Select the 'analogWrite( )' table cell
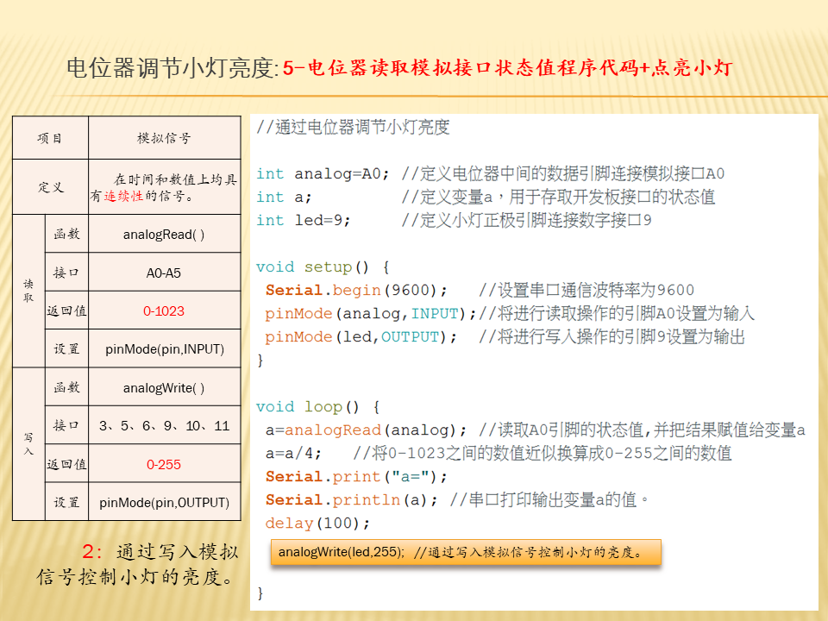Viewport: 828px width, 621px height. pos(164,387)
